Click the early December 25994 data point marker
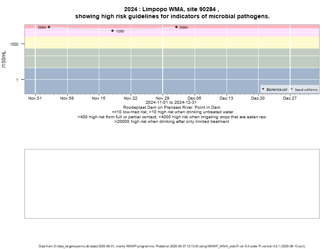The image size is (332, 249). tap(176, 27)
